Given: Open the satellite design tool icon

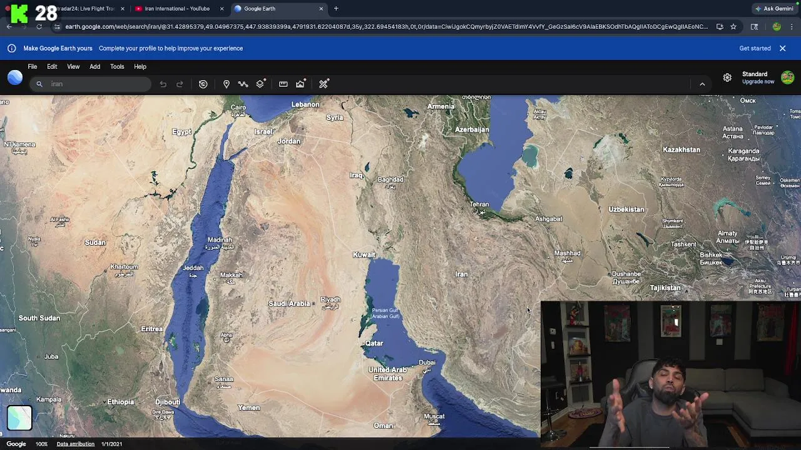Looking at the screenshot, I should pos(324,84).
